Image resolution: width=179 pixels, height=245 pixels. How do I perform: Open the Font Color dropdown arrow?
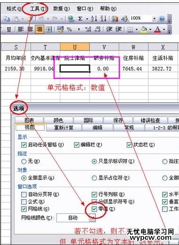tap(164, 29)
